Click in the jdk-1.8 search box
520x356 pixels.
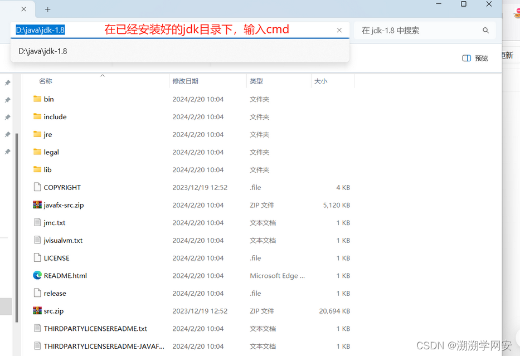point(418,31)
